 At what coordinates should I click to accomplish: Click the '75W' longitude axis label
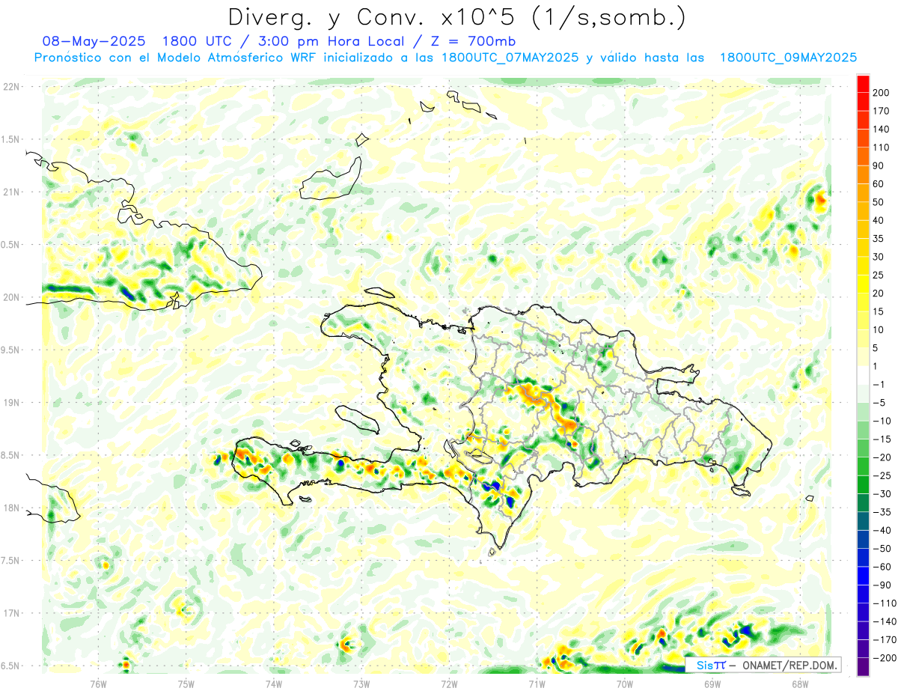pos(186,684)
